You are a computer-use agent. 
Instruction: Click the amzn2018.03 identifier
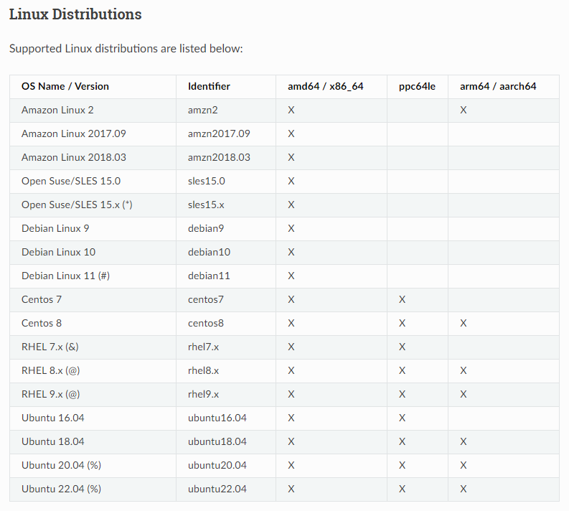pyautogui.click(x=219, y=157)
